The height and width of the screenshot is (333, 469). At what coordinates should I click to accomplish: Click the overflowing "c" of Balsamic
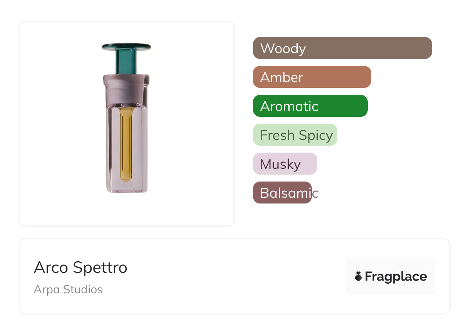[315, 193]
